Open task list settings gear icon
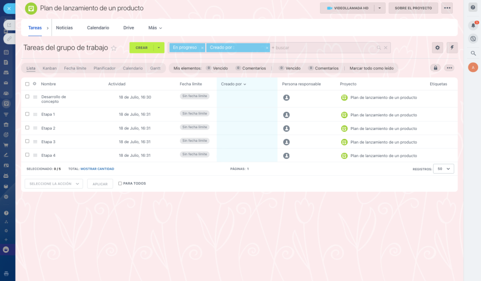481x281 pixels. 438,47
